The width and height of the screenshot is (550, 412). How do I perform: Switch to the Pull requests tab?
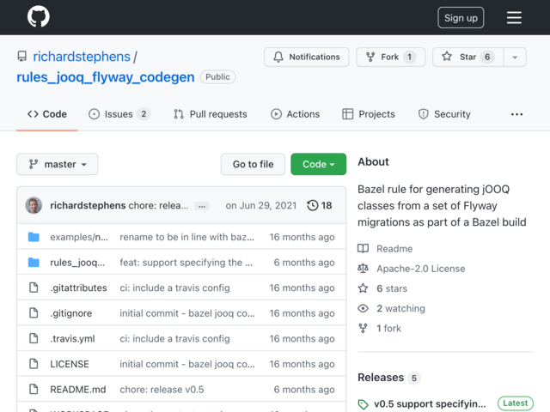tap(210, 114)
